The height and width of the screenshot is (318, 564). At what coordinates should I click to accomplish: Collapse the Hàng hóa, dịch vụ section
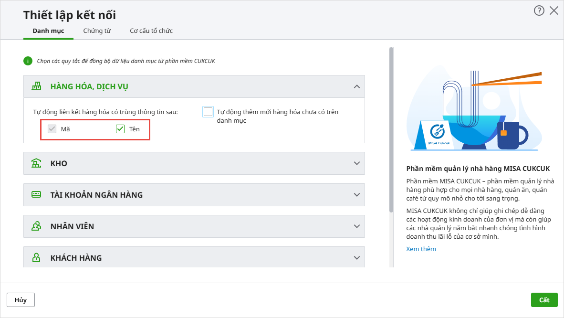pyautogui.click(x=356, y=86)
